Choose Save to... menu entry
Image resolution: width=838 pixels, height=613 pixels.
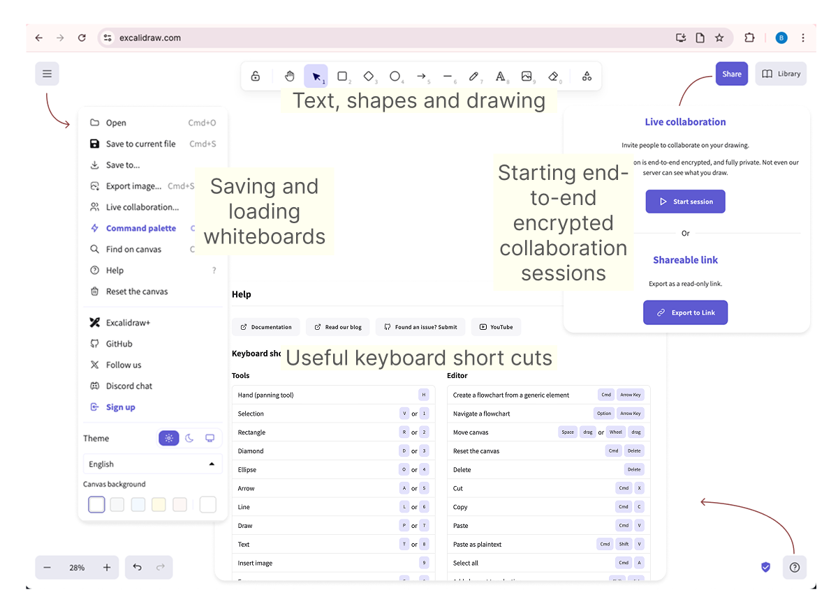pyautogui.click(x=153, y=165)
